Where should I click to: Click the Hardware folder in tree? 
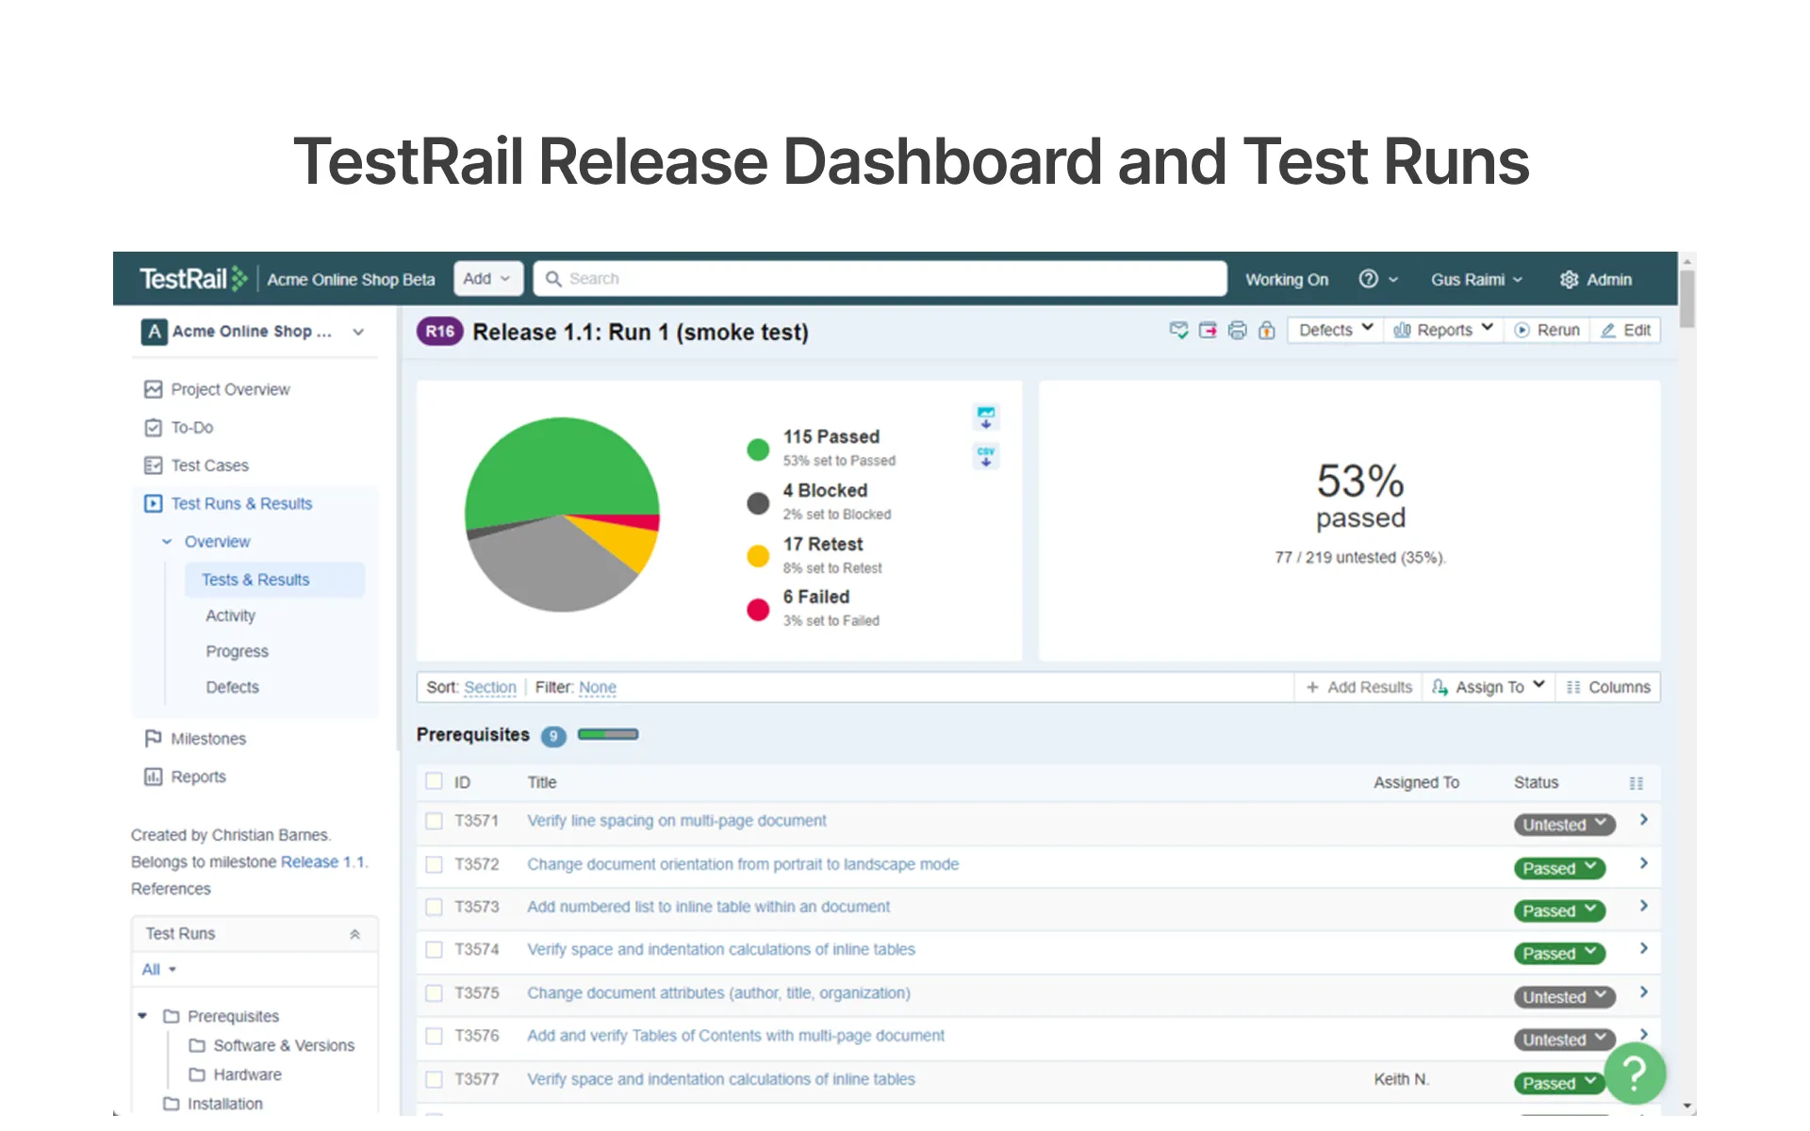(235, 1074)
